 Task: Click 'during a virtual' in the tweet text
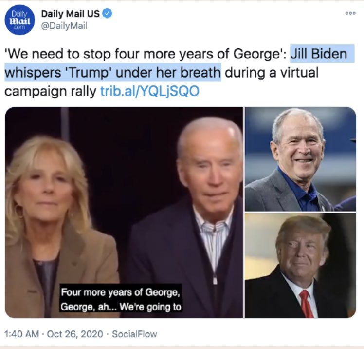click(272, 72)
